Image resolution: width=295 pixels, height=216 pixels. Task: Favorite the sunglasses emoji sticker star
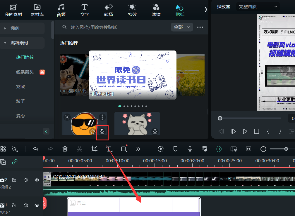coord(92,132)
